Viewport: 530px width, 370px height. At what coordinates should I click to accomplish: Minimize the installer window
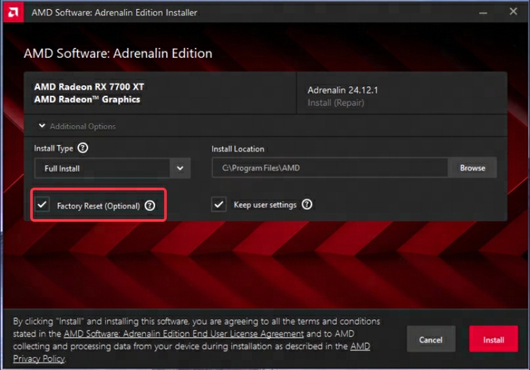click(483, 13)
